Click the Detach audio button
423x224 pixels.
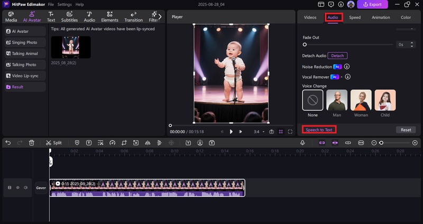(x=337, y=55)
